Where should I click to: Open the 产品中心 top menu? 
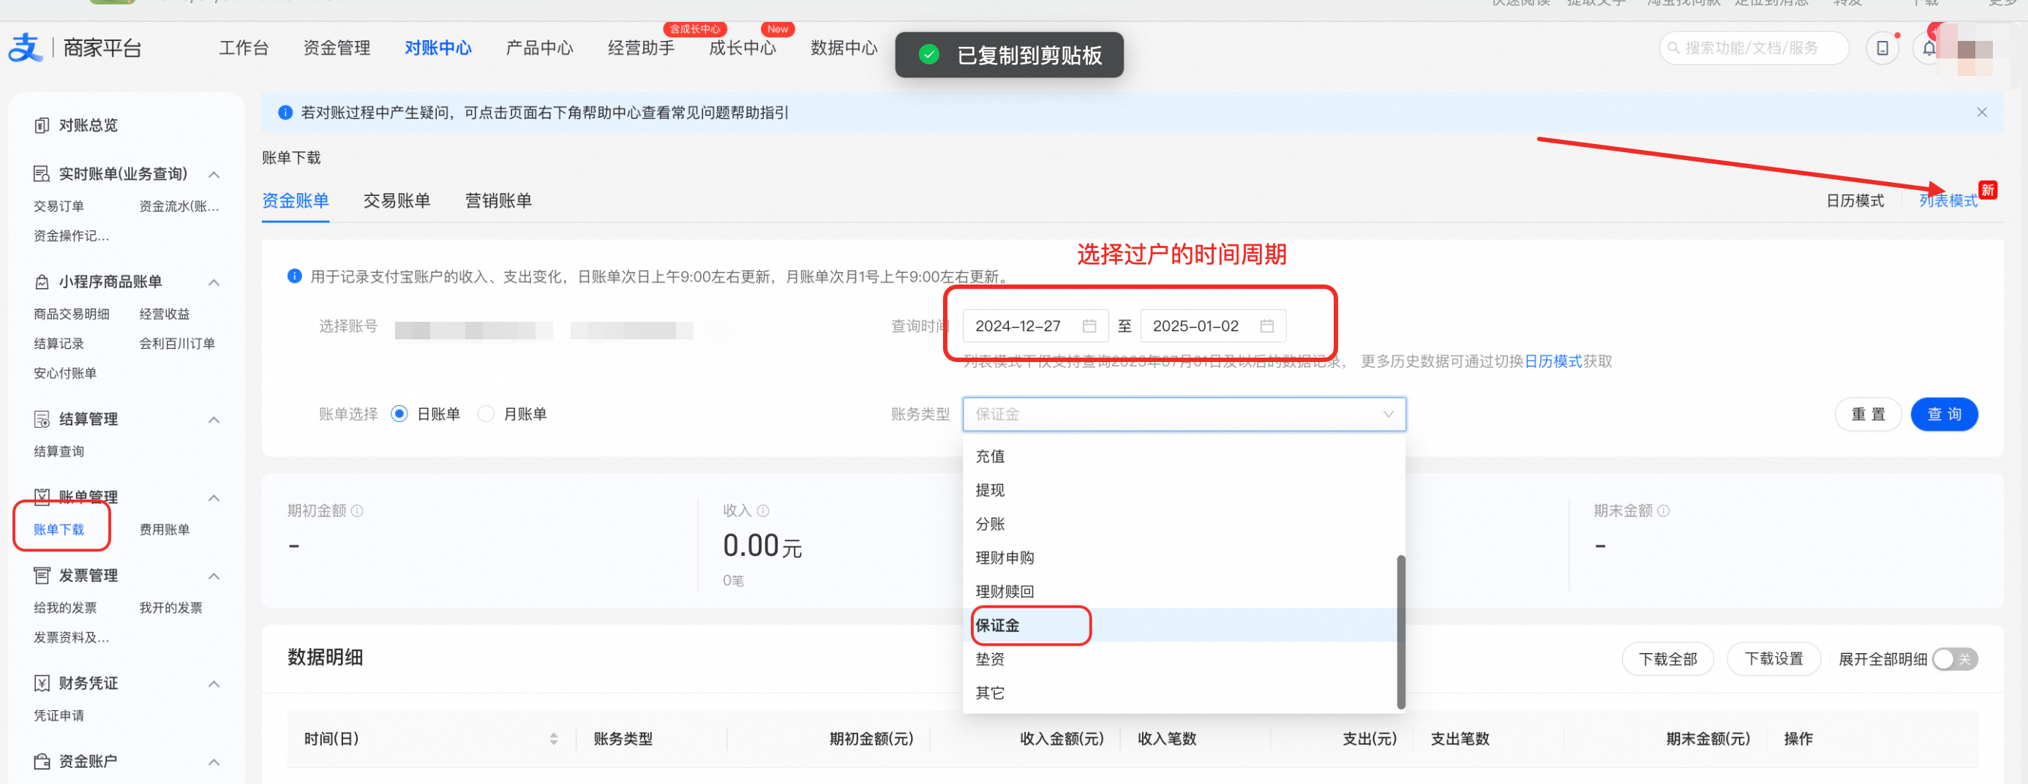coord(539,48)
